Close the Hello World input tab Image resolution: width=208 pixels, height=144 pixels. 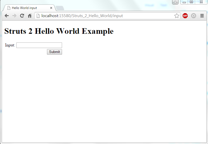(51, 8)
